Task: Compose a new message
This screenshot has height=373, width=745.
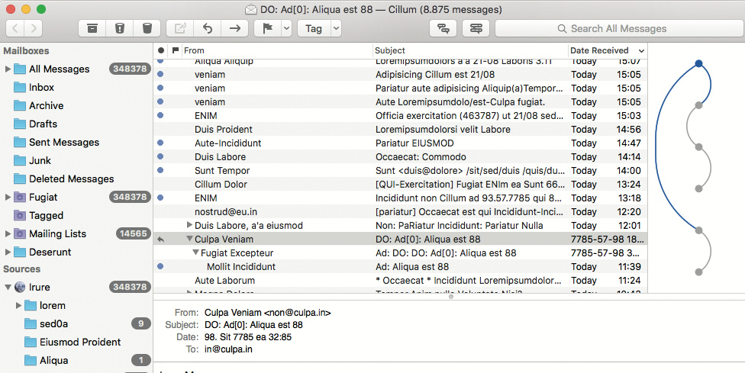Action: 180,28
